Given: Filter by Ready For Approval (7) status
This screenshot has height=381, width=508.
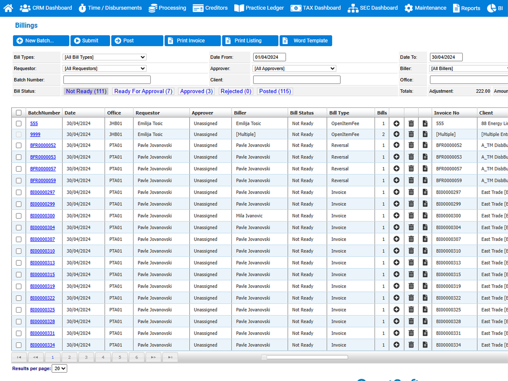Looking at the screenshot, I should pyautogui.click(x=143, y=91).
